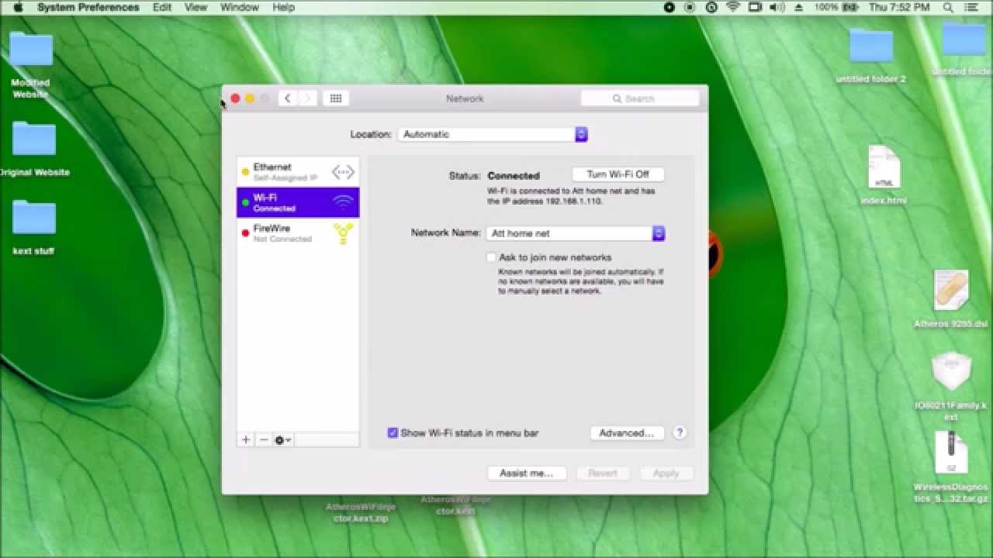Select AtherosWiFiInjector.kext.zip on desktop
The height and width of the screenshot is (558, 993).
point(361,512)
